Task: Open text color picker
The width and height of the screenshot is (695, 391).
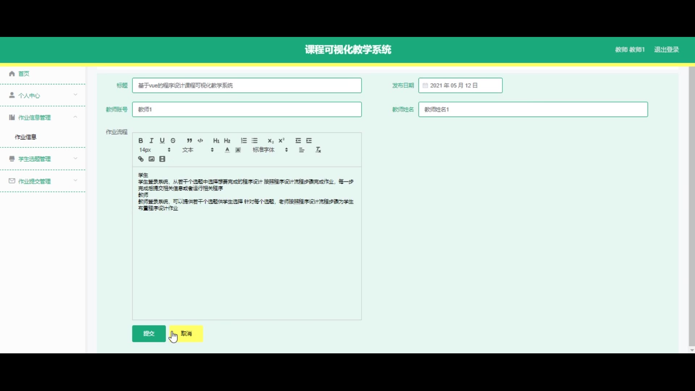Action: (x=227, y=150)
